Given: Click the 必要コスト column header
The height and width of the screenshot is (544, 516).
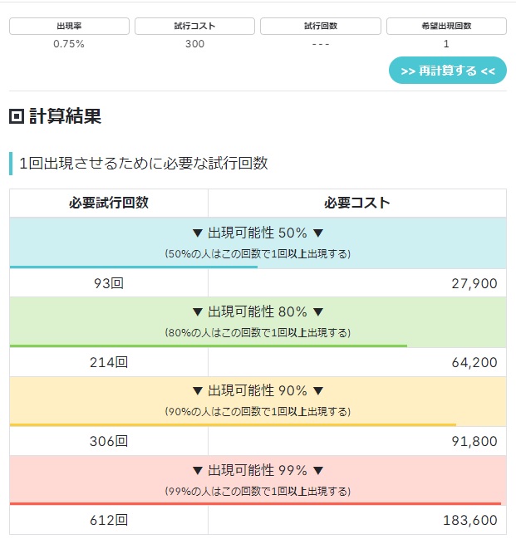Looking at the screenshot, I should point(356,203).
